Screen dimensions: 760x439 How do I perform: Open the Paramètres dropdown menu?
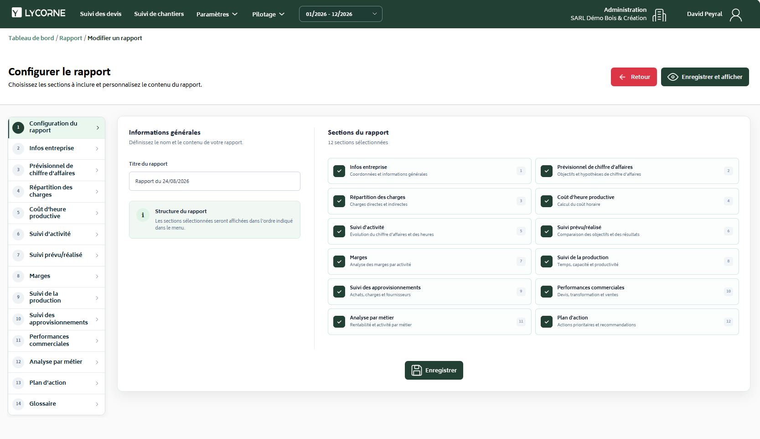click(x=217, y=14)
